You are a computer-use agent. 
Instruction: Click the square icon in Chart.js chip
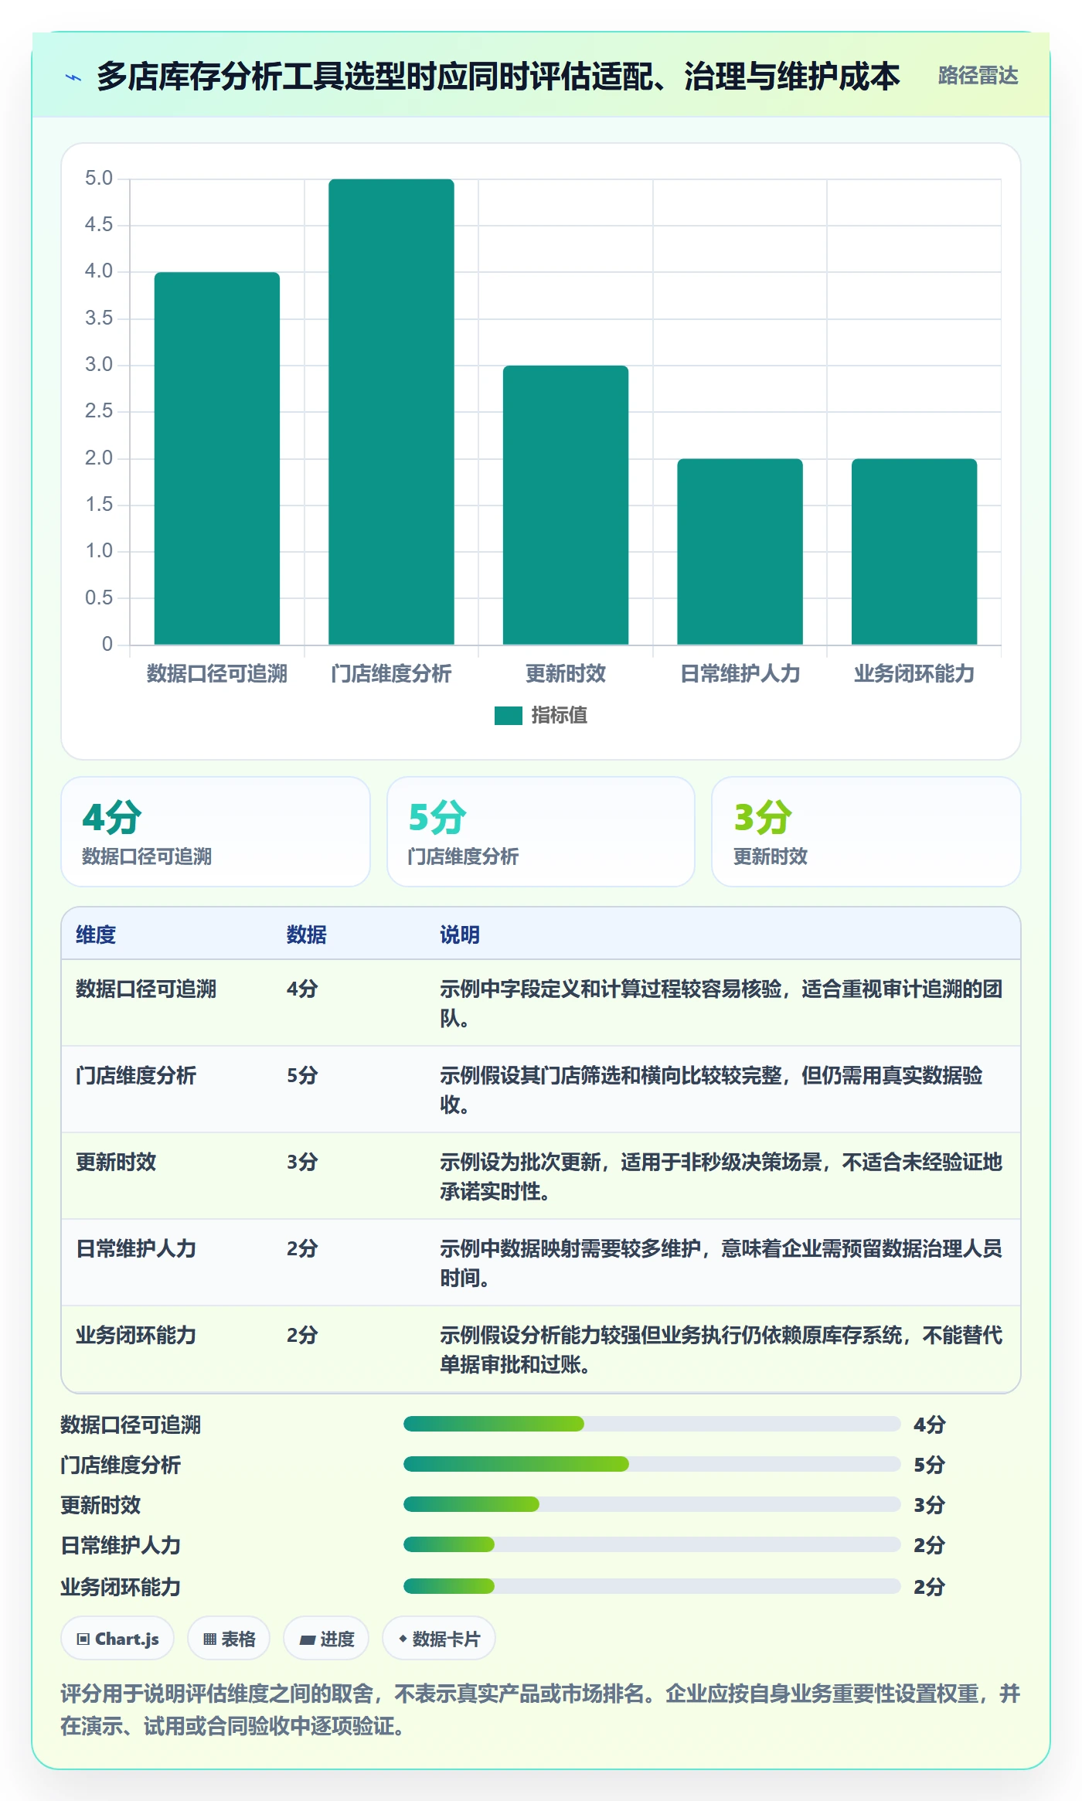click(x=83, y=1639)
